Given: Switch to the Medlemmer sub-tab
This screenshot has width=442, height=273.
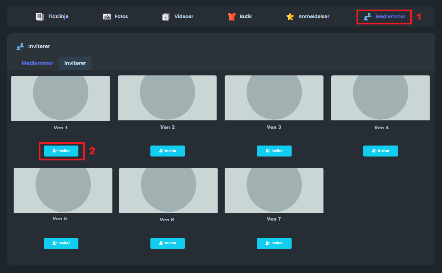Looking at the screenshot, I should [x=38, y=63].
